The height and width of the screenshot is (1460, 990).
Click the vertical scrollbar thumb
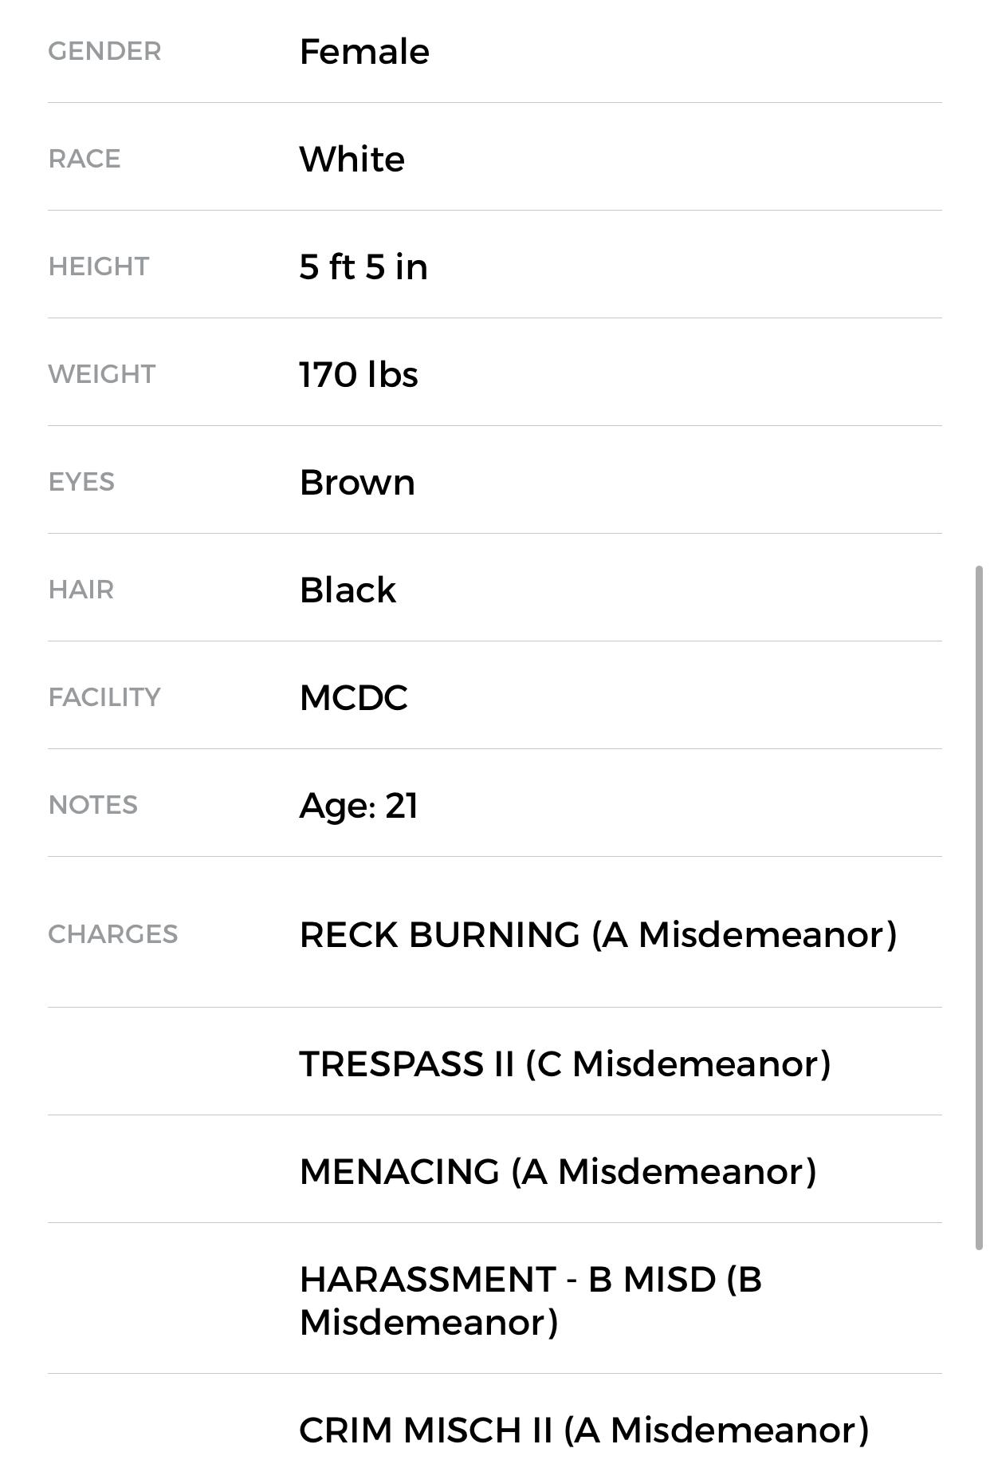click(979, 907)
